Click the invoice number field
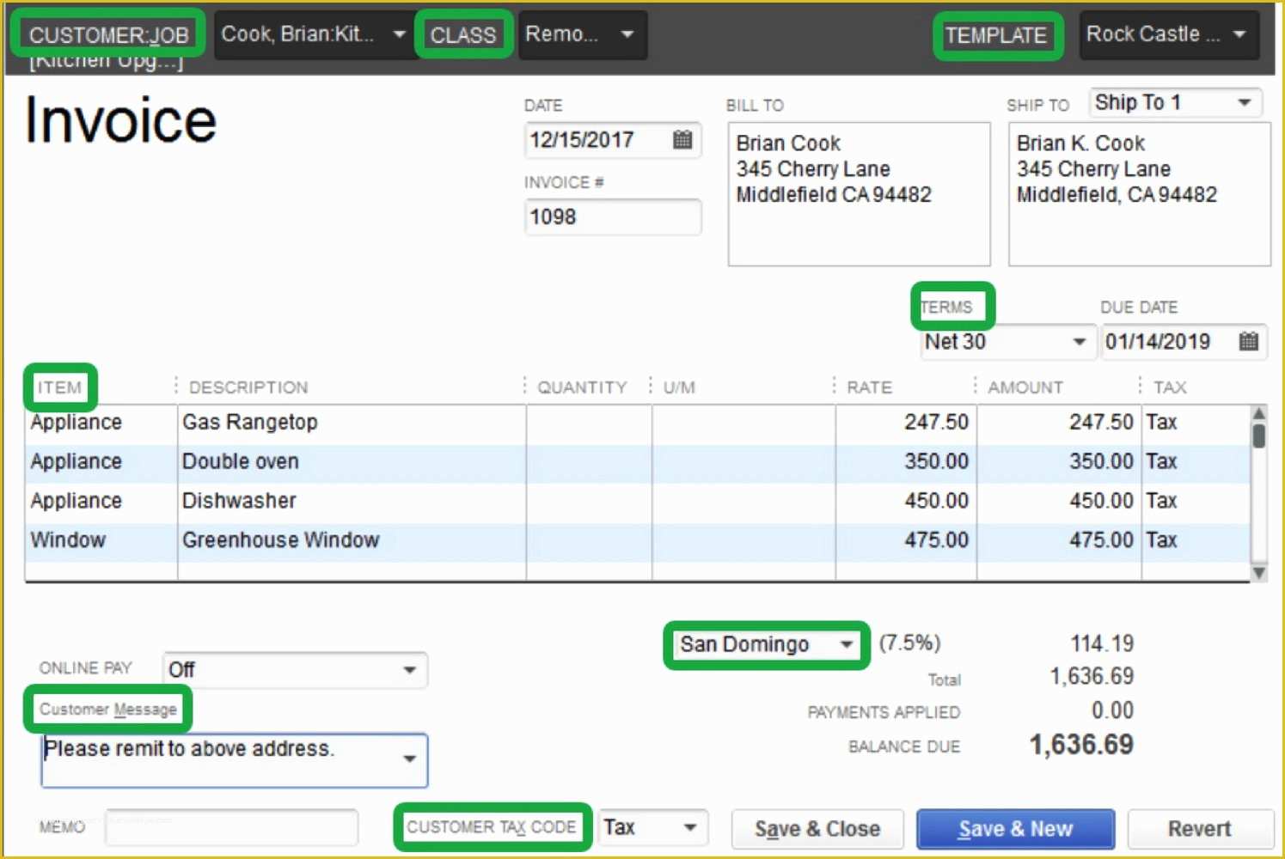 point(612,217)
